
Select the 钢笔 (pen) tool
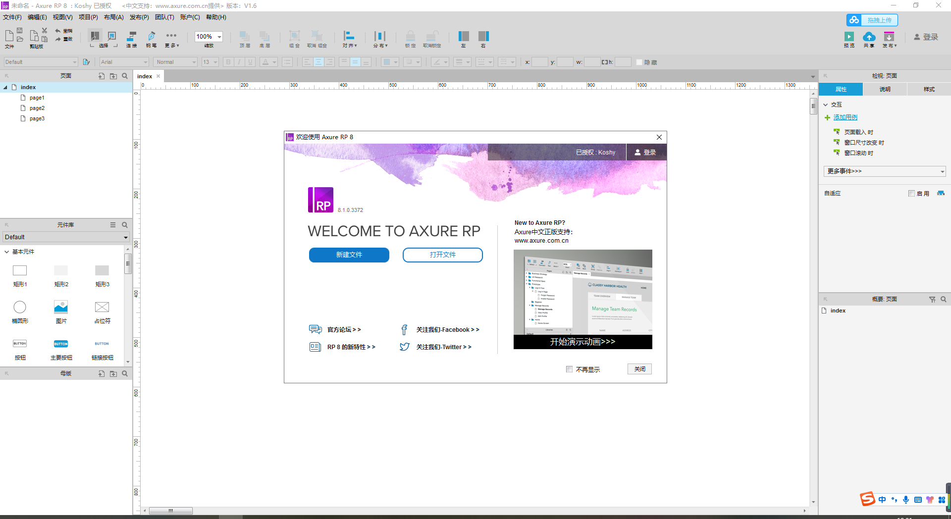pos(151,39)
